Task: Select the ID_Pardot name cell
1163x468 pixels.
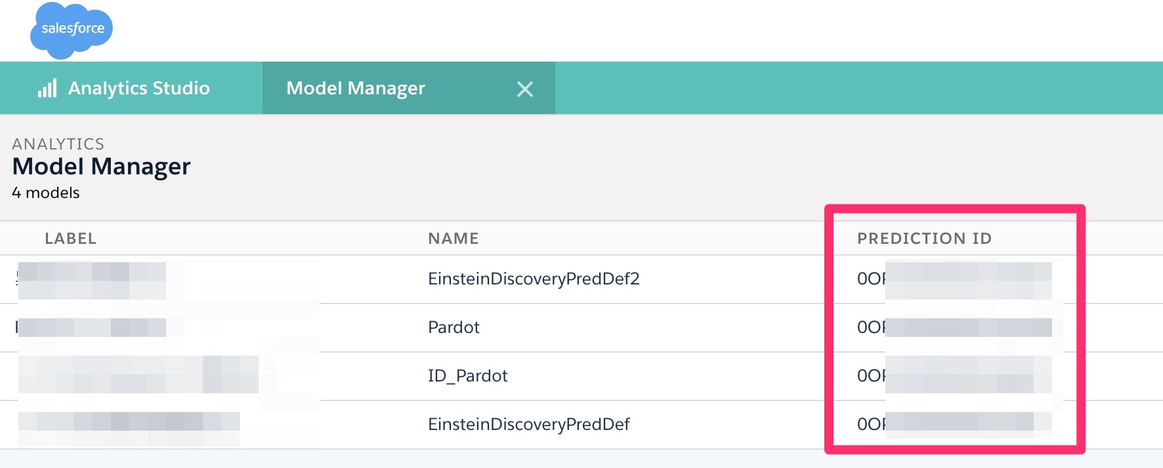Action: tap(468, 376)
